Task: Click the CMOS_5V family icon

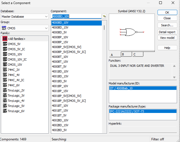Action: (5, 44)
